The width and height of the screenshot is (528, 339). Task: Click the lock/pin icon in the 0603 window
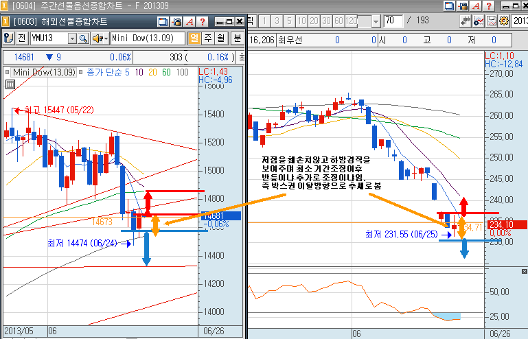(176, 22)
